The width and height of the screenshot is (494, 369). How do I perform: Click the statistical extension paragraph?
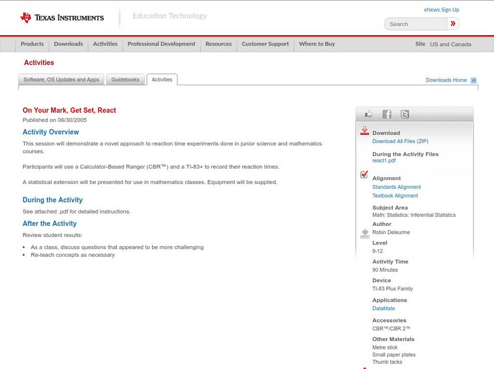tap(150, 182)
